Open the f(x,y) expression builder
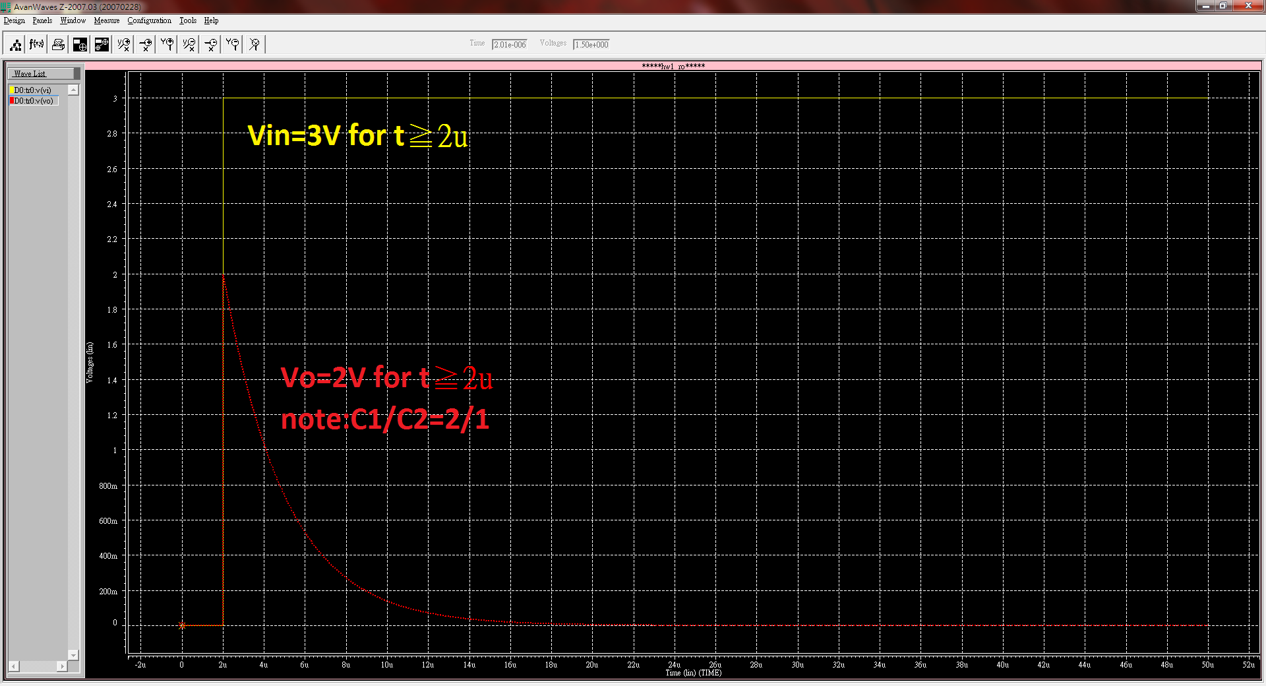 coord(37,45)
